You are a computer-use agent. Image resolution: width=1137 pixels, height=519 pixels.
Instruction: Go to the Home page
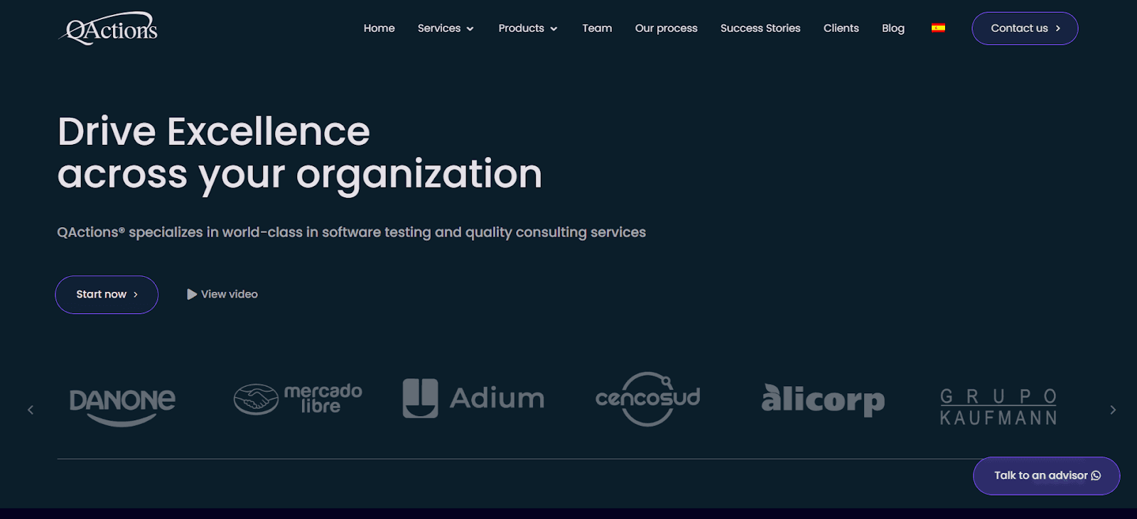click(x=379, y=28)
